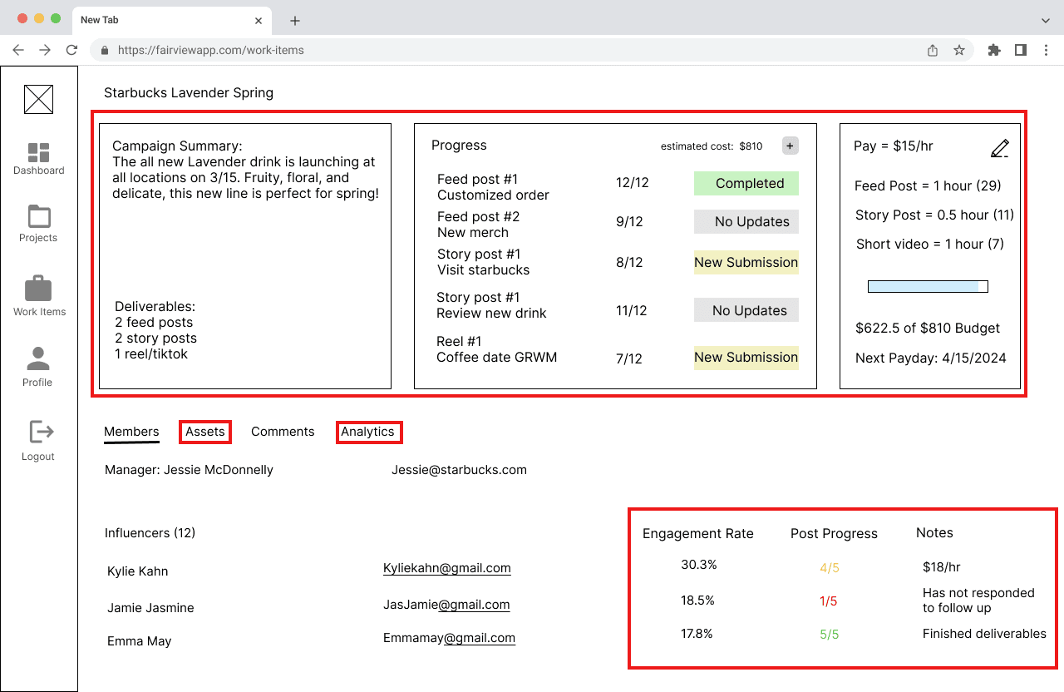The image size is (1064, 692).
Task: Switch to the Analytics tab
Action: pyautogui.click(x=368, y=432)
